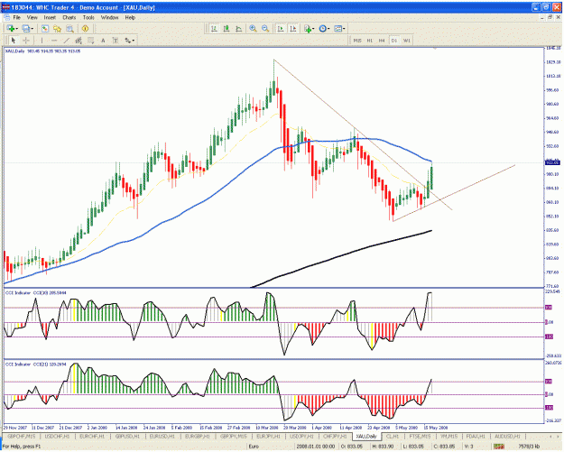This screenshot has height=452, width=564.
Task: Click the blue current price label on price axis
Action: pyautogui.click(x=552, y=162)
